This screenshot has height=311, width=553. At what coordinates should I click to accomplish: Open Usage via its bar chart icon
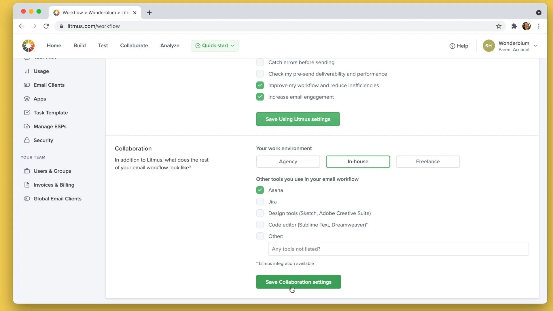pos(27,71)
